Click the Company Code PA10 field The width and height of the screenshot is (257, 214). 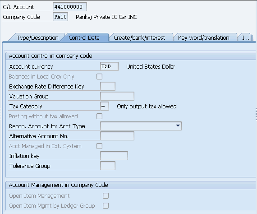tap(60, 17)
